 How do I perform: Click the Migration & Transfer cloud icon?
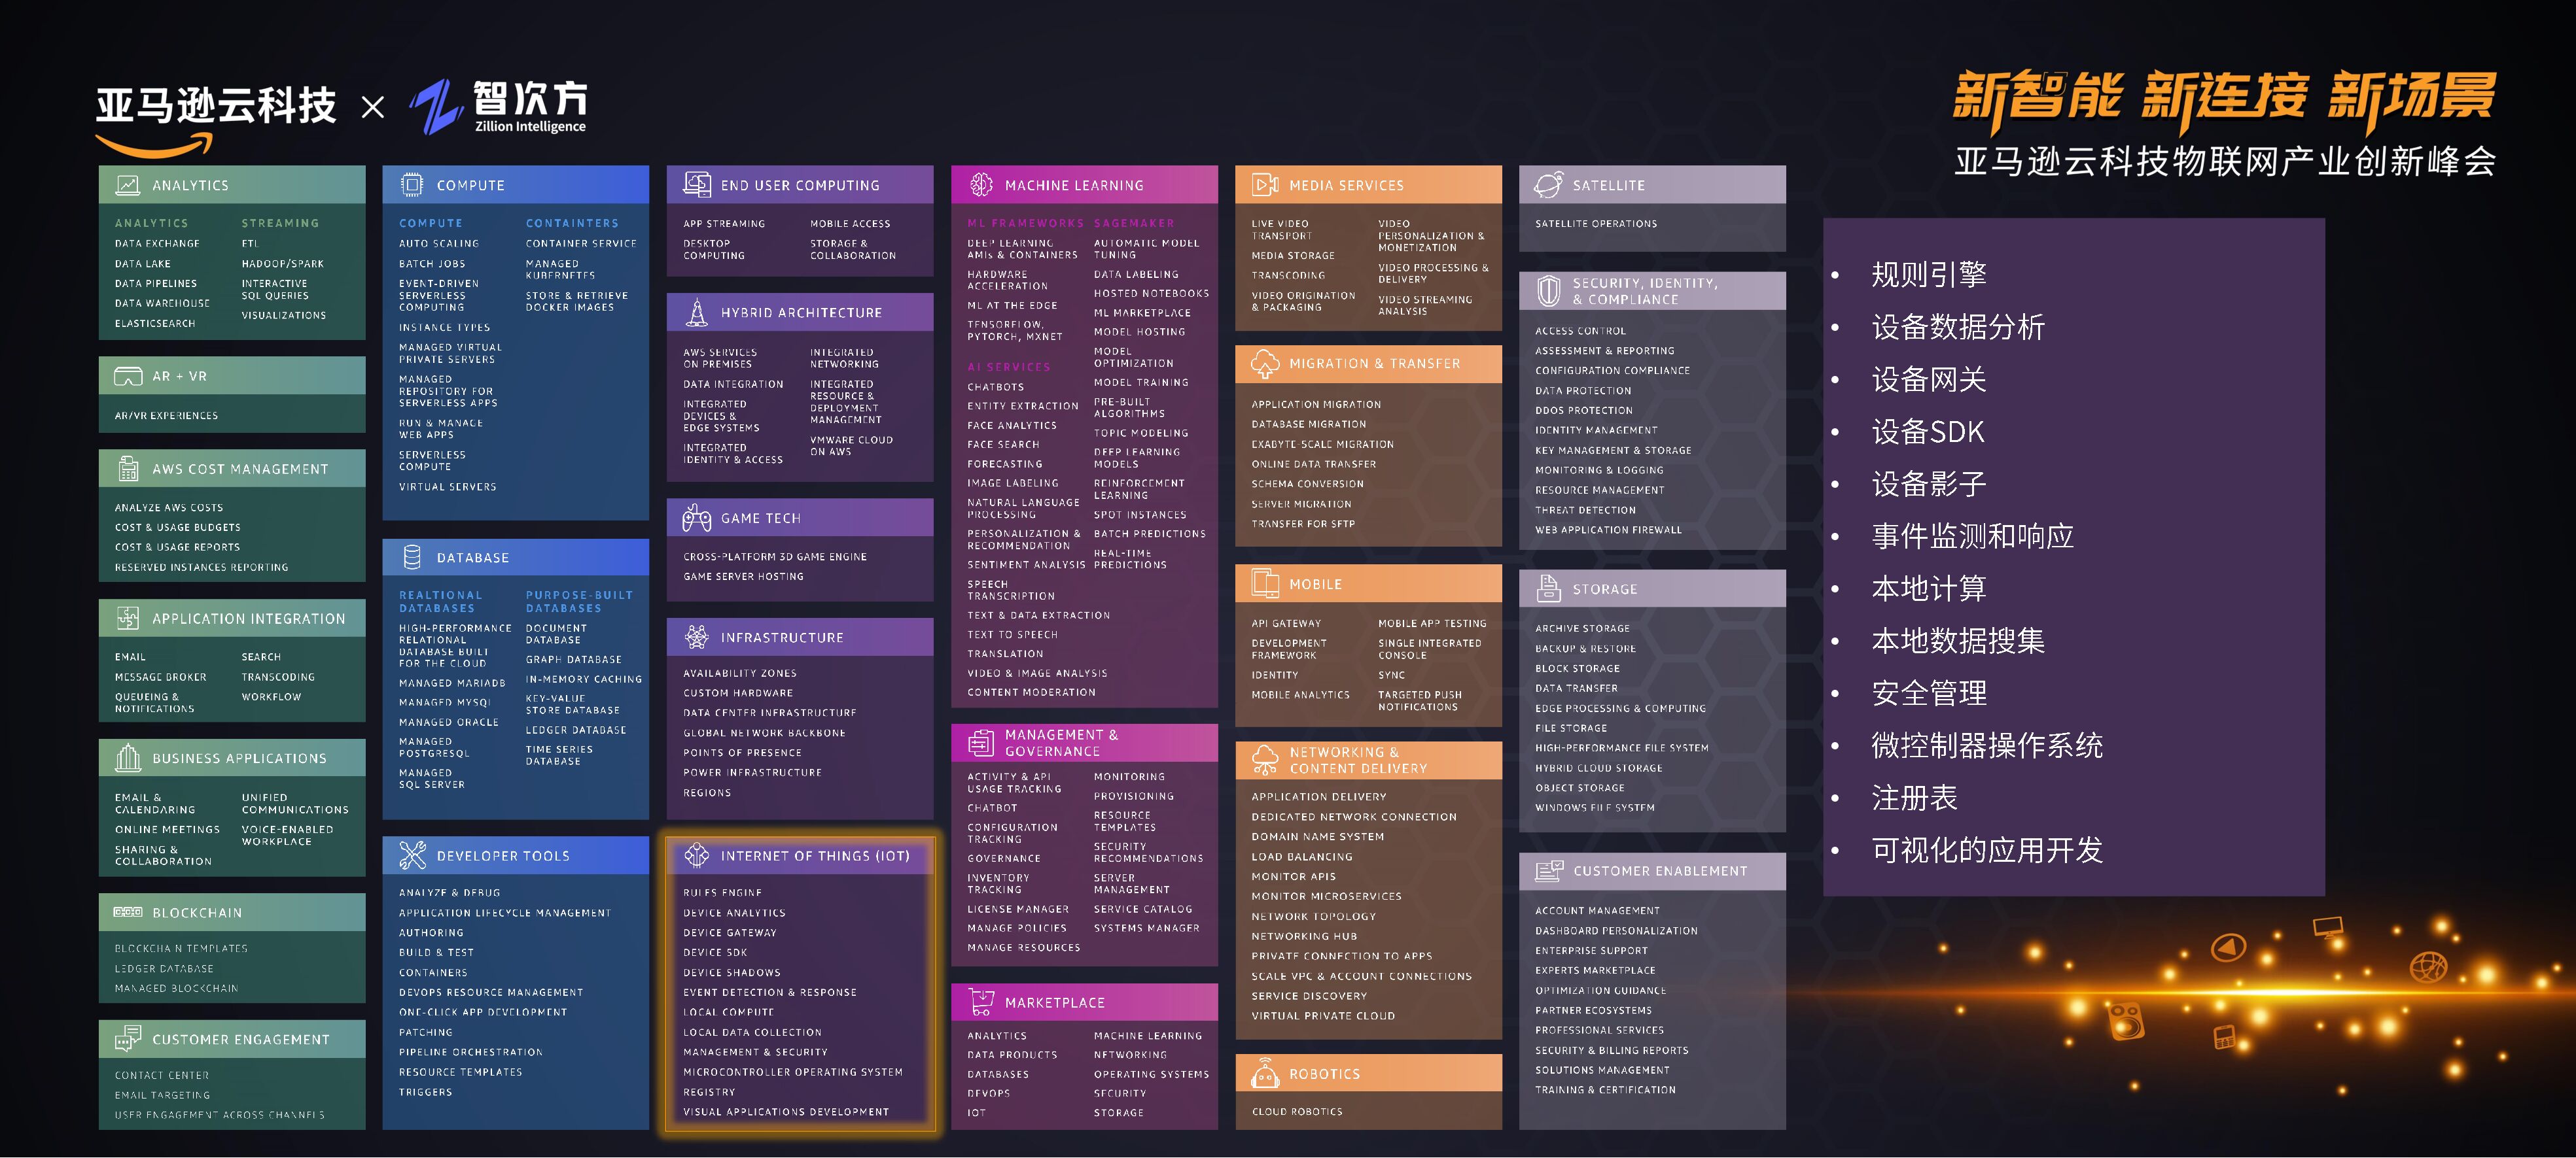click(1265, 364)
